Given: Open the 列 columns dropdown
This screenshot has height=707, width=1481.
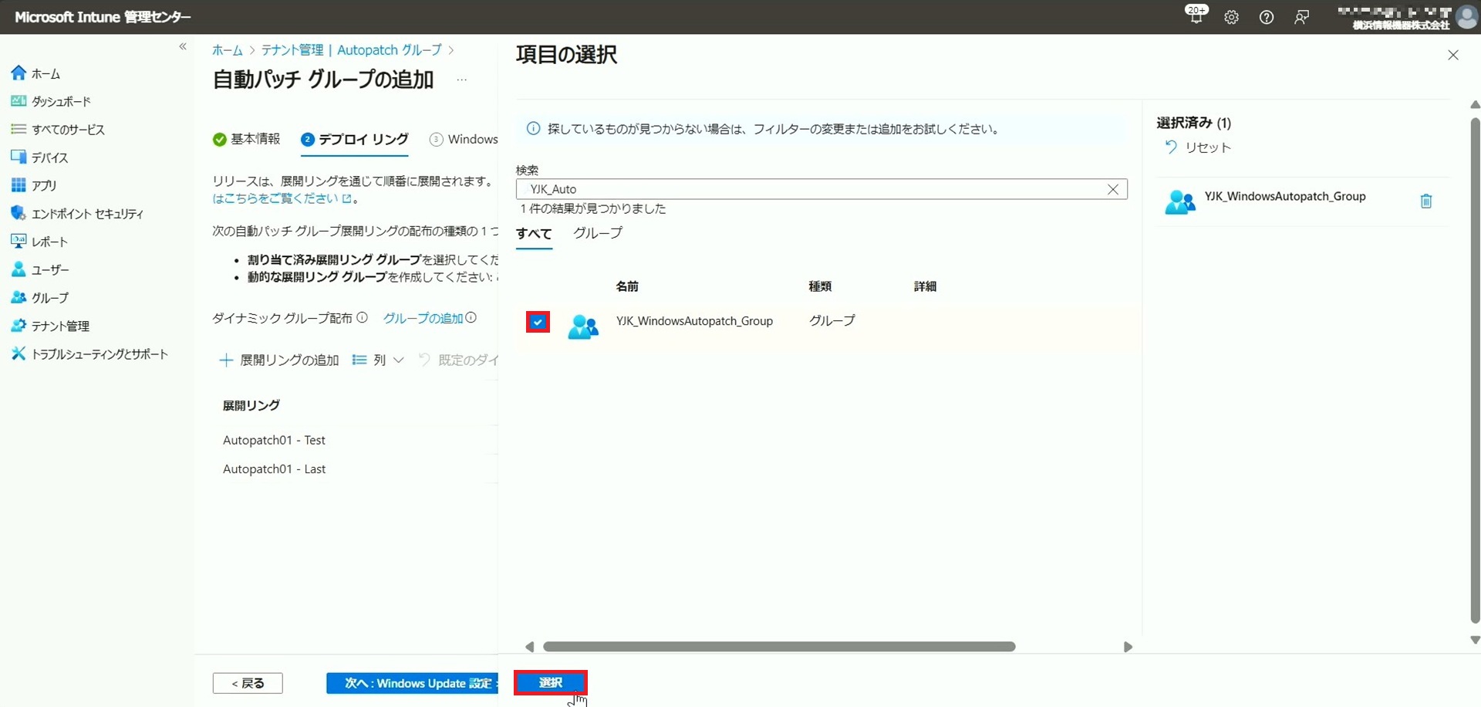Looking at the screenshot, I should [x=378, y=360].
